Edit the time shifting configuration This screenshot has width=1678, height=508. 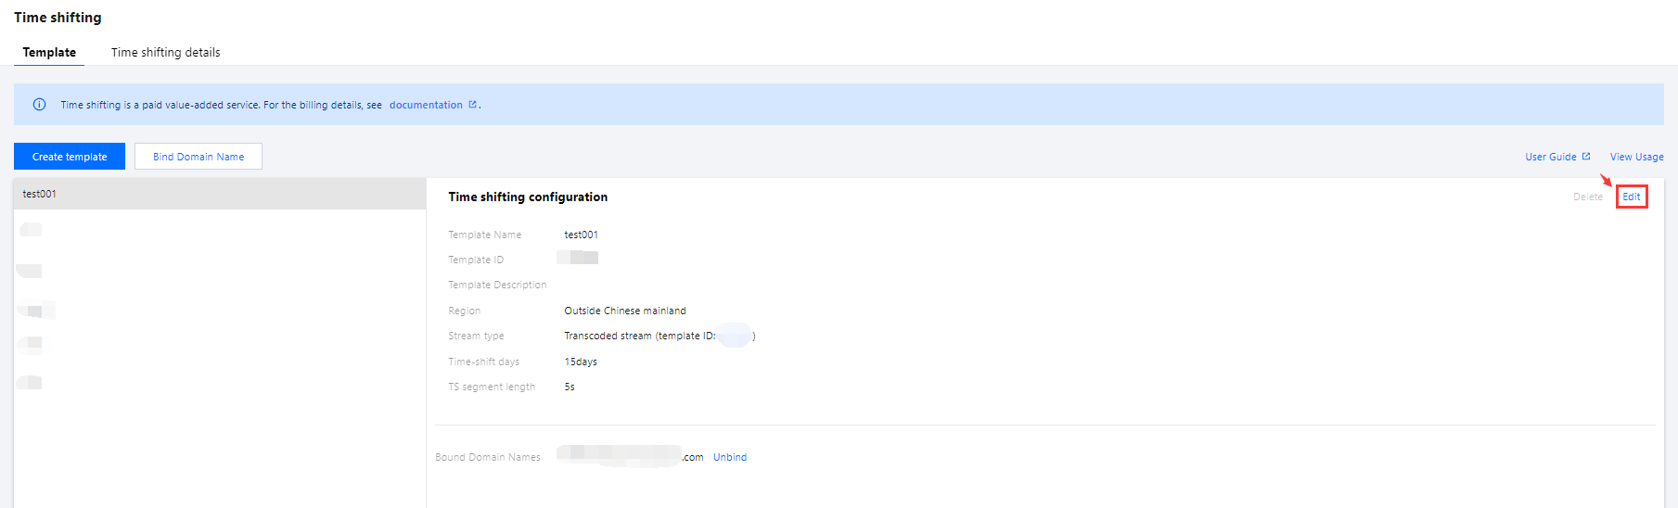(x=1631, y=197)
